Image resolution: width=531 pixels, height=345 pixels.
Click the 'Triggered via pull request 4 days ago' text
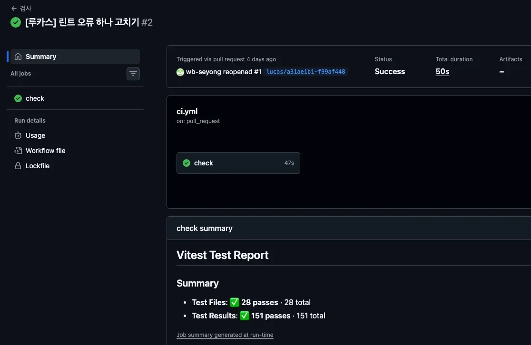click(x=226, y=59)
